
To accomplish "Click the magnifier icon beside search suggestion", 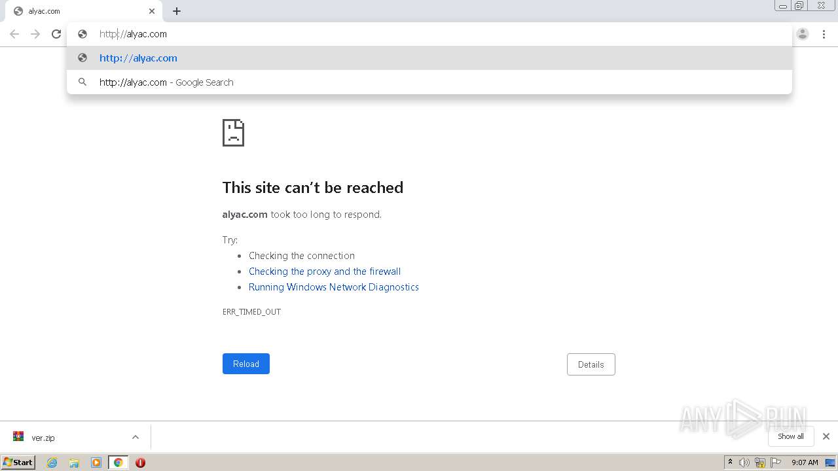I will click(82, 82).
